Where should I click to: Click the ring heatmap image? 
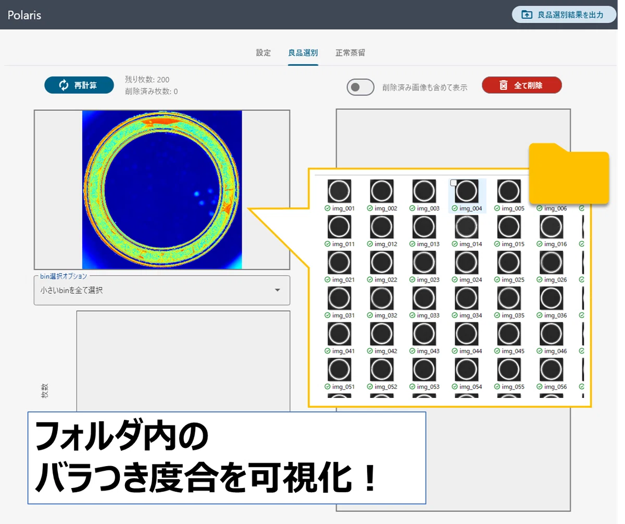[x=162, y=190]
